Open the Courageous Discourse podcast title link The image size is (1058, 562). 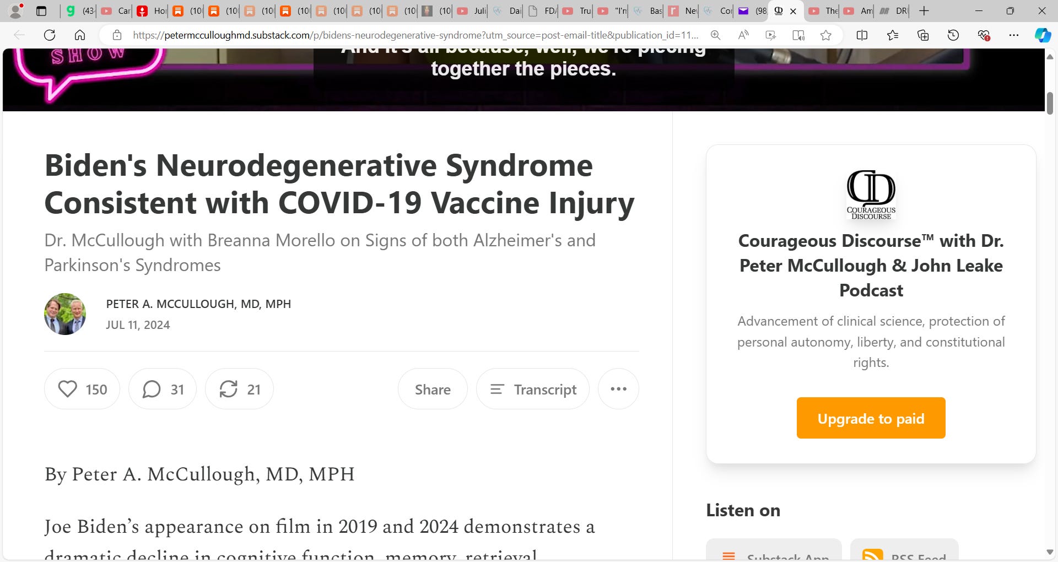point(871,266)
